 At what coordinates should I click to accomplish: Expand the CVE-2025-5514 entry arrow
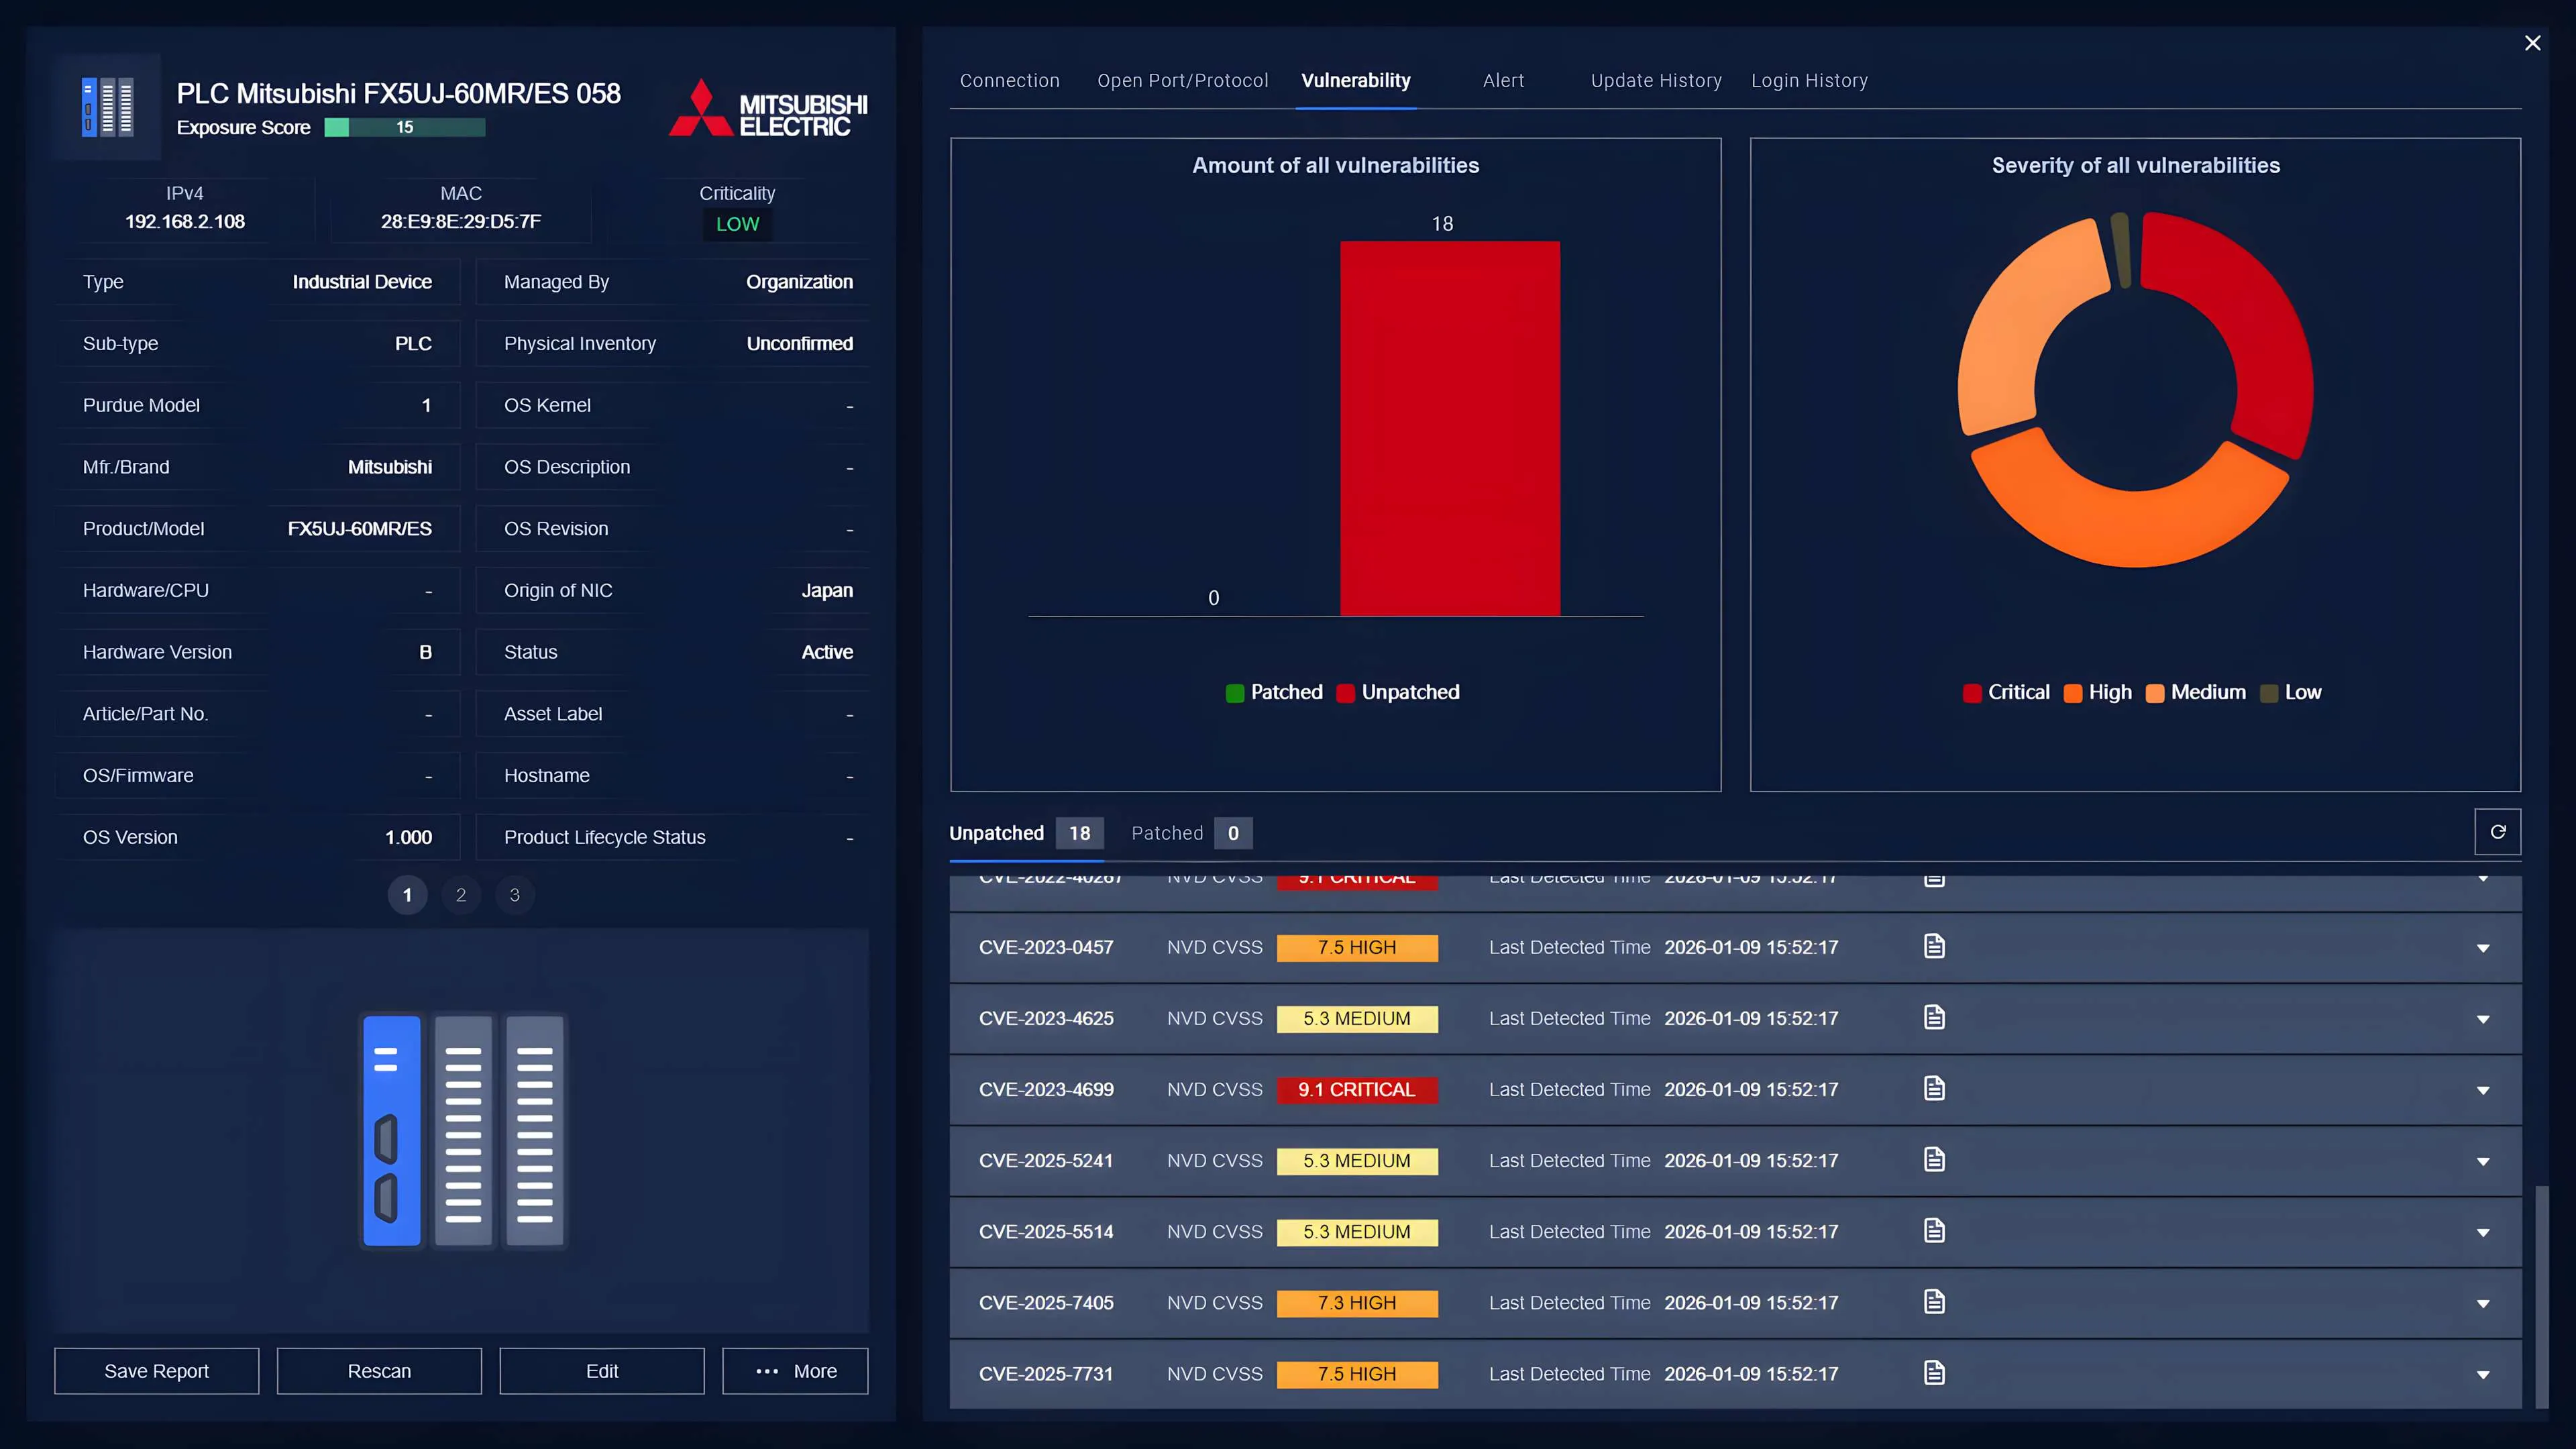[x=2482, y=1233]
